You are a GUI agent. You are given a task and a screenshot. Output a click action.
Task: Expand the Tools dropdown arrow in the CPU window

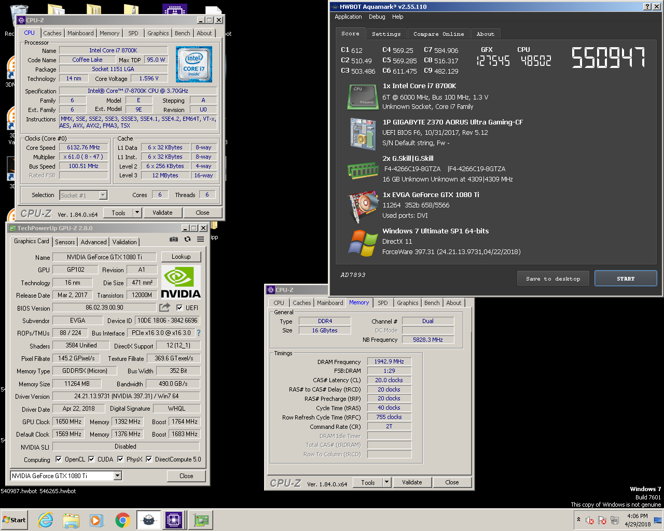pyautogui.click(x=137, y=213)
